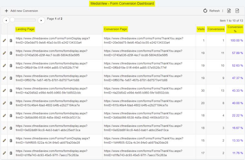Delete row with 13.33 % conversion
Image resolution: width=245 pixels, height=160 pixels.
(x=11, y=140)
